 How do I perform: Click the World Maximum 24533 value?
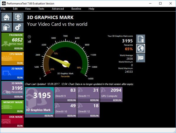point(129,72)
